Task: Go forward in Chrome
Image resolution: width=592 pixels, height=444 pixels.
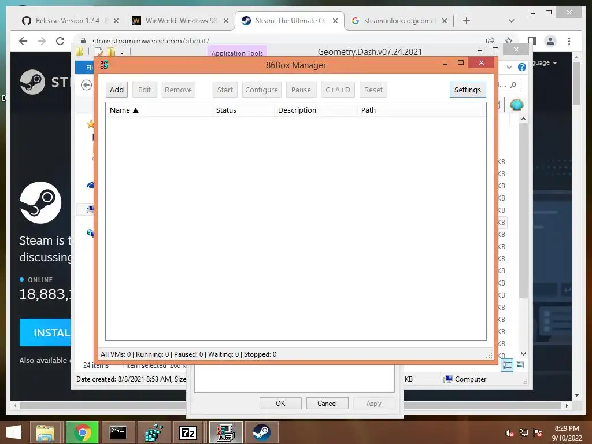Action: tap(42, 41)
